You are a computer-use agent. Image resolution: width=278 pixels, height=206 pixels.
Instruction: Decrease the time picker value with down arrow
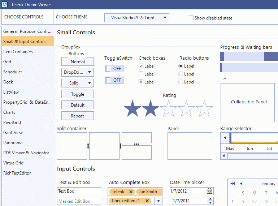pos(210,203)
